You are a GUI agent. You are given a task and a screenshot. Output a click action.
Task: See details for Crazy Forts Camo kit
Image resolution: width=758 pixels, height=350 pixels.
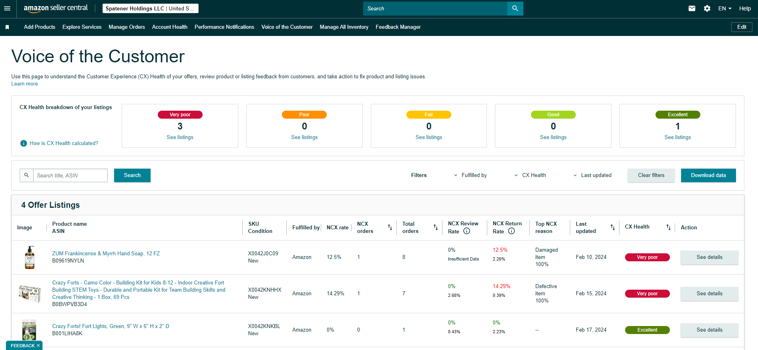pyautogui.click(x=710, y=294)
